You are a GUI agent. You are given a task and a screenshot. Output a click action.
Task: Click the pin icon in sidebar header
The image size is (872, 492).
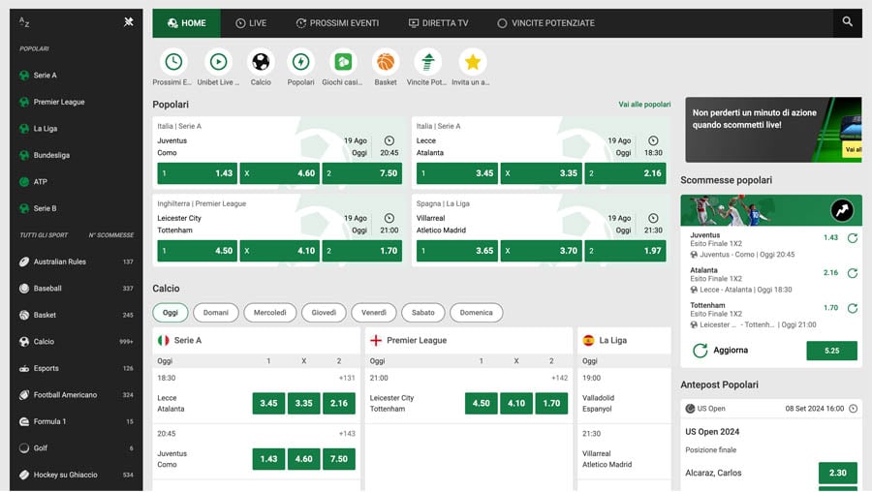click(x=129, y=21)
